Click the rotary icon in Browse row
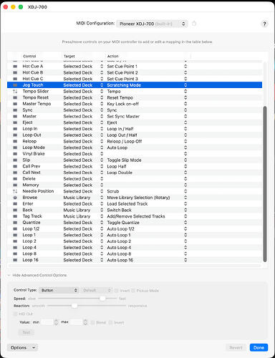The image size is (275, 358). tap(15, 198)
